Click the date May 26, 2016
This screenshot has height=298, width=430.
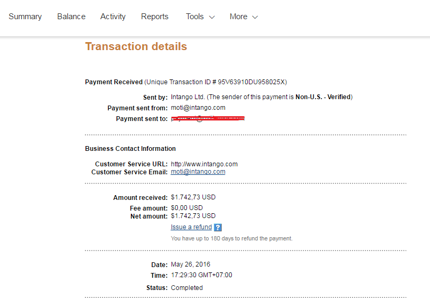click(190, 264)
